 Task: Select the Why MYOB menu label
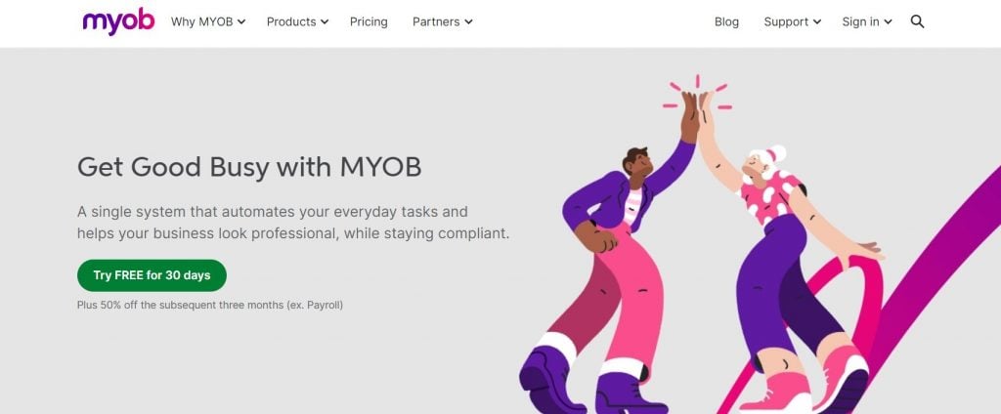pos(201,21)
